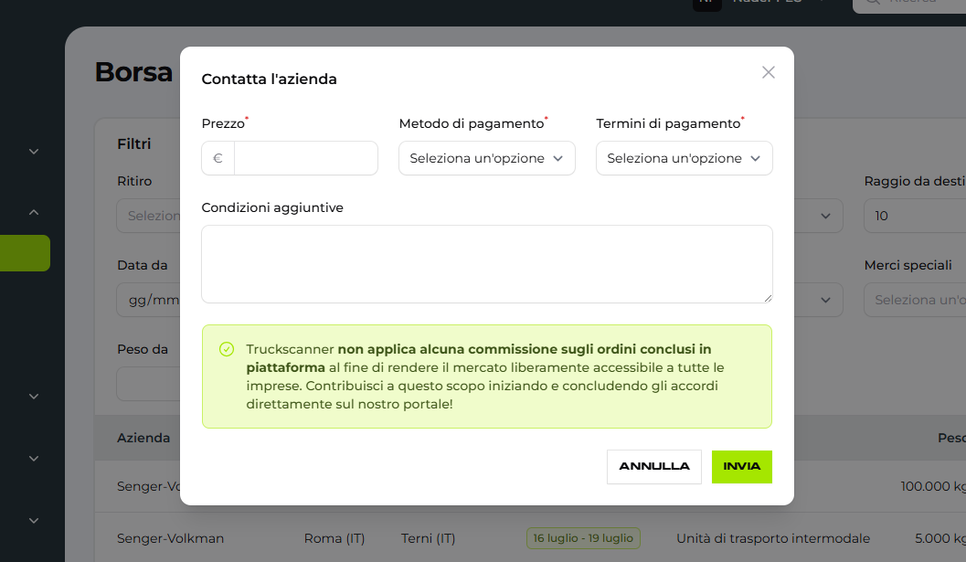Click the 16 luglio - 19 luglio date badge
The width and height of the screenshot is (966, 562).
click(583, 538)
